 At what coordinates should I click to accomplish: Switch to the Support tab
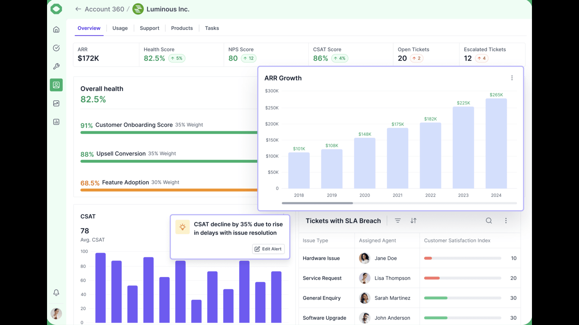[x=149, y=28]
